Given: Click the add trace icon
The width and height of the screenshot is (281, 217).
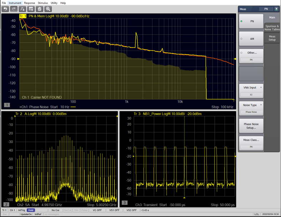Looking at the screenshot, I should point(22,9).
